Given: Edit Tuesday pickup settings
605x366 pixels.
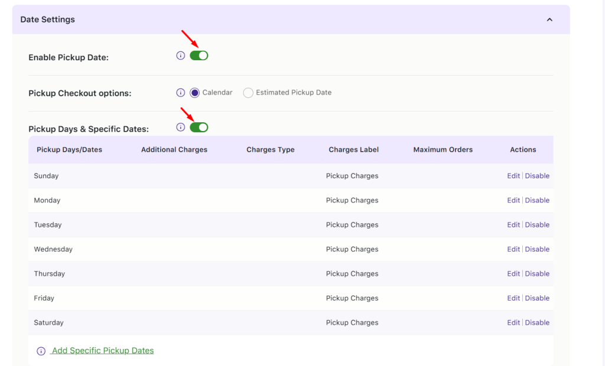Looking at the screenshot, I should tap(513, 224).
